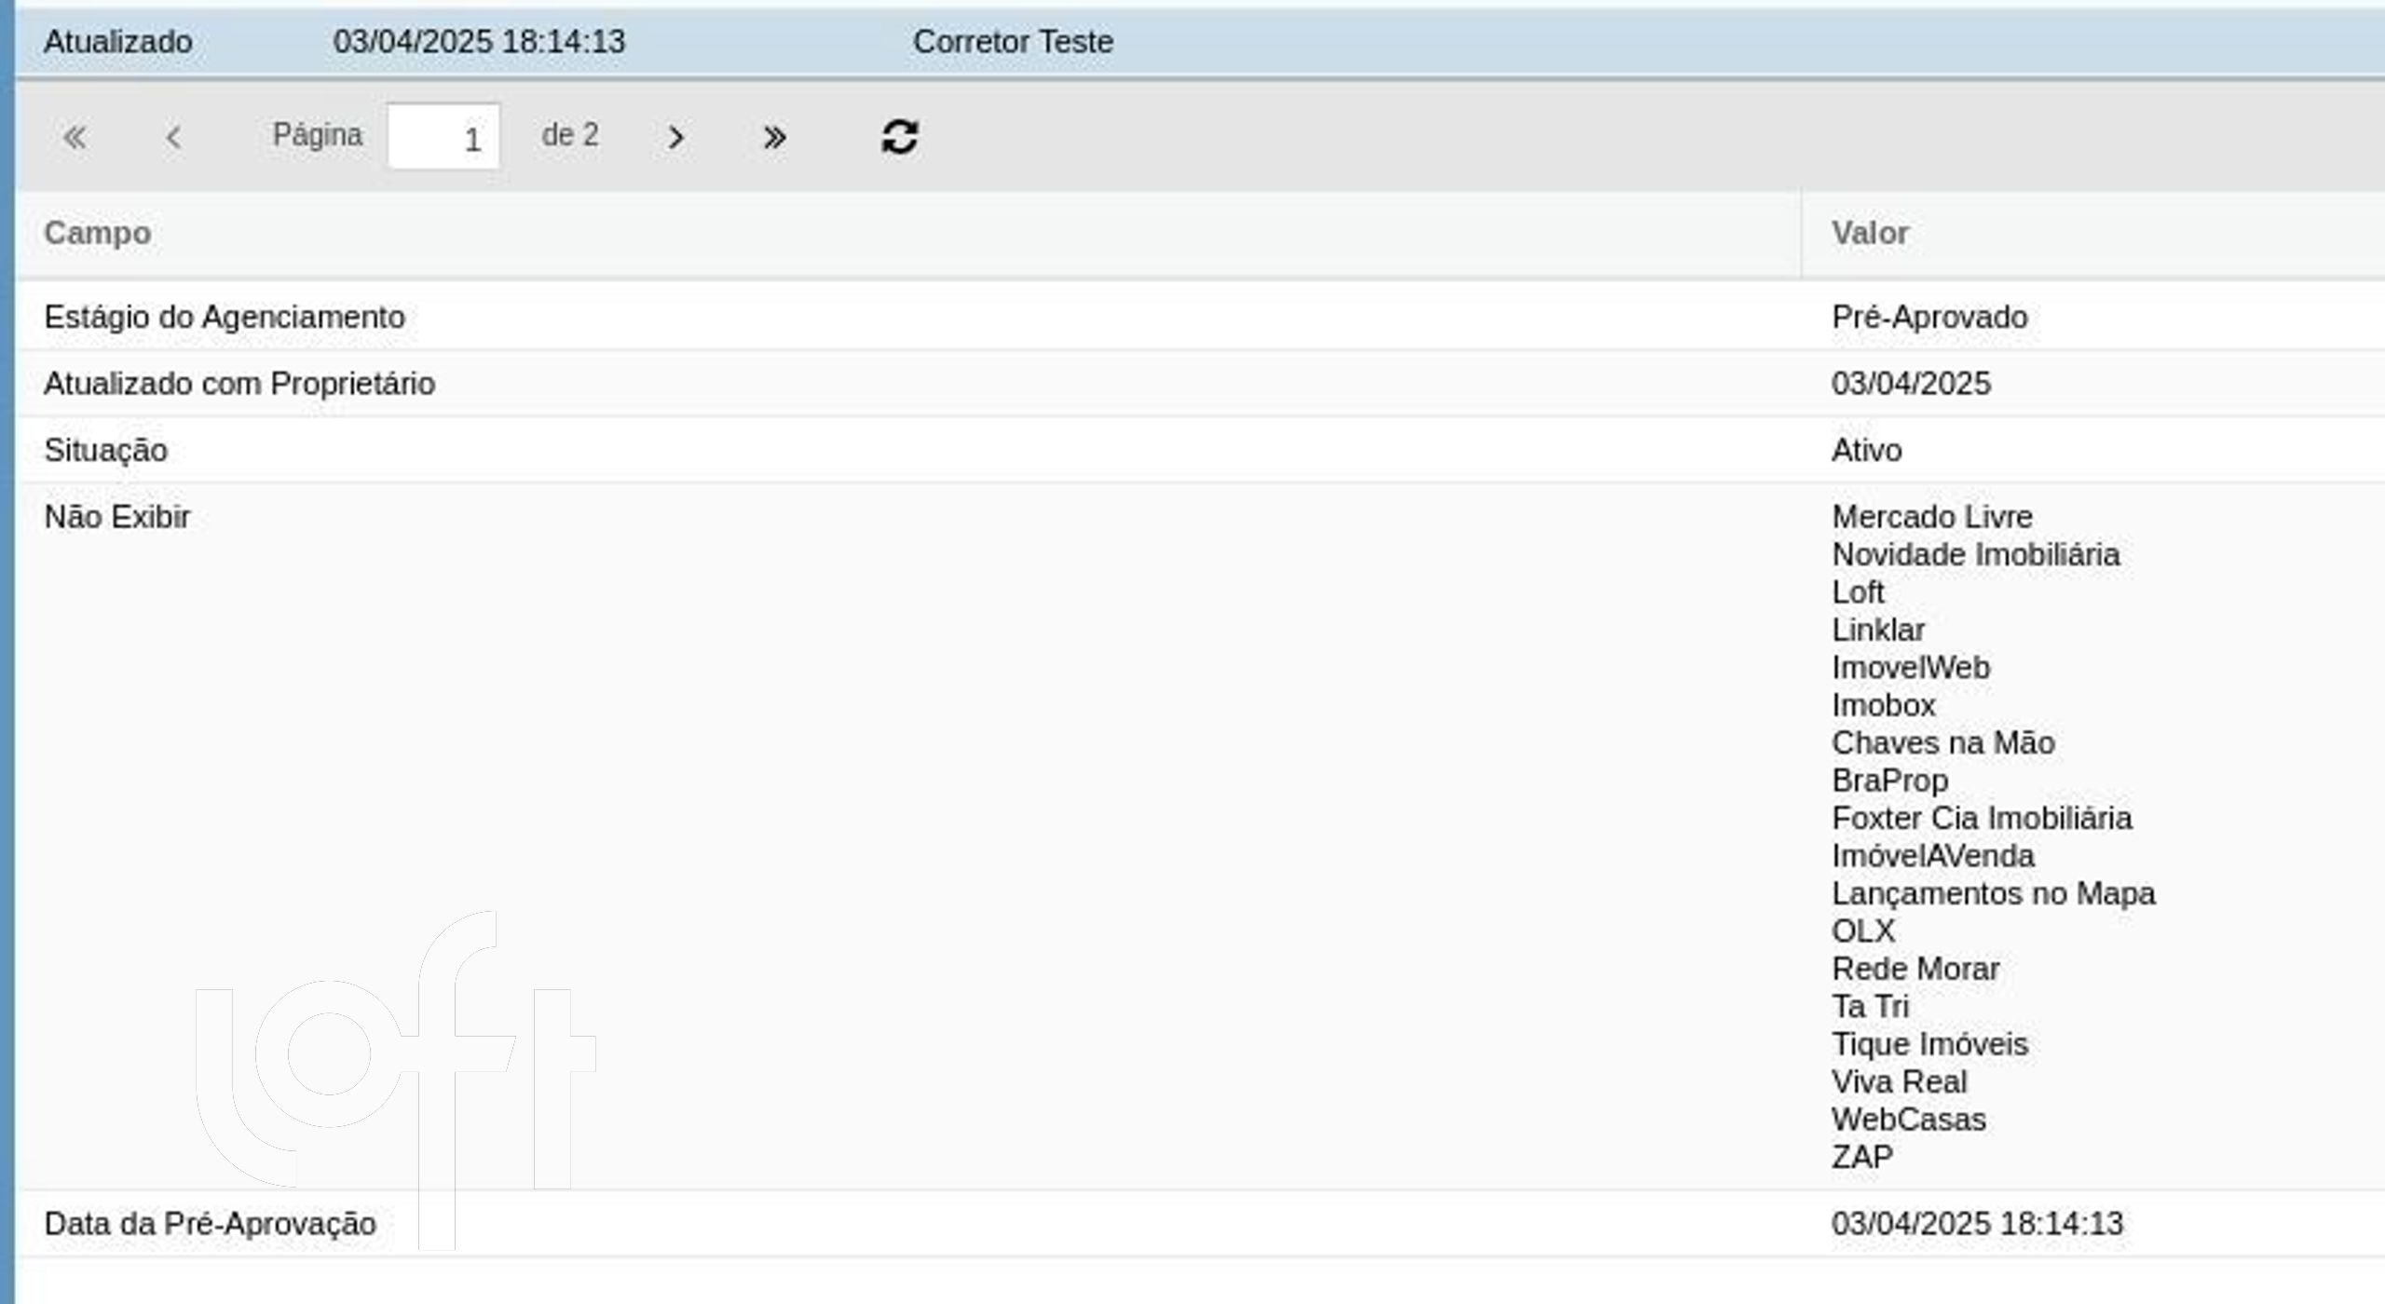Select the Atualizado history row
Viewport: 2385px width, 1304px height.
click(x=1200, y=42)
